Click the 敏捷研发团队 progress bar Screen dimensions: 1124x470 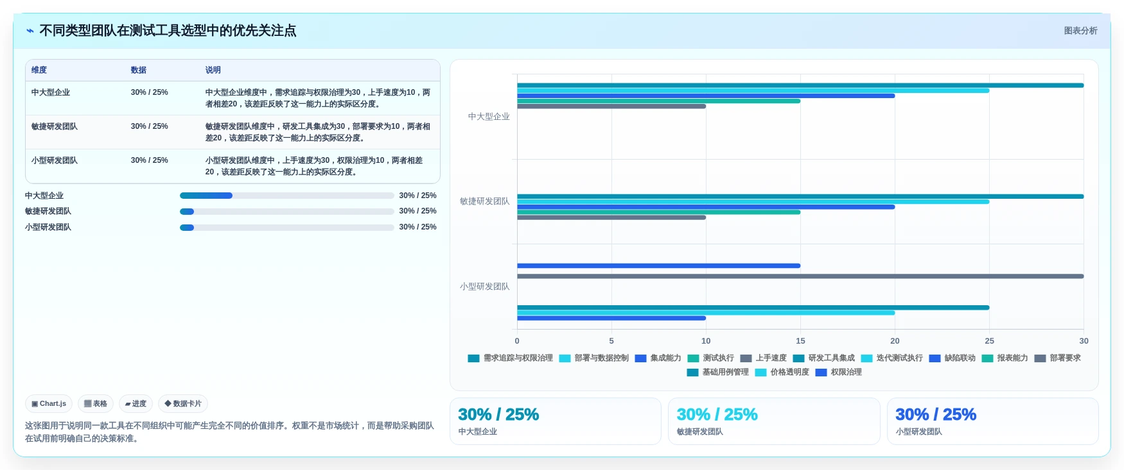pos(287,212)
